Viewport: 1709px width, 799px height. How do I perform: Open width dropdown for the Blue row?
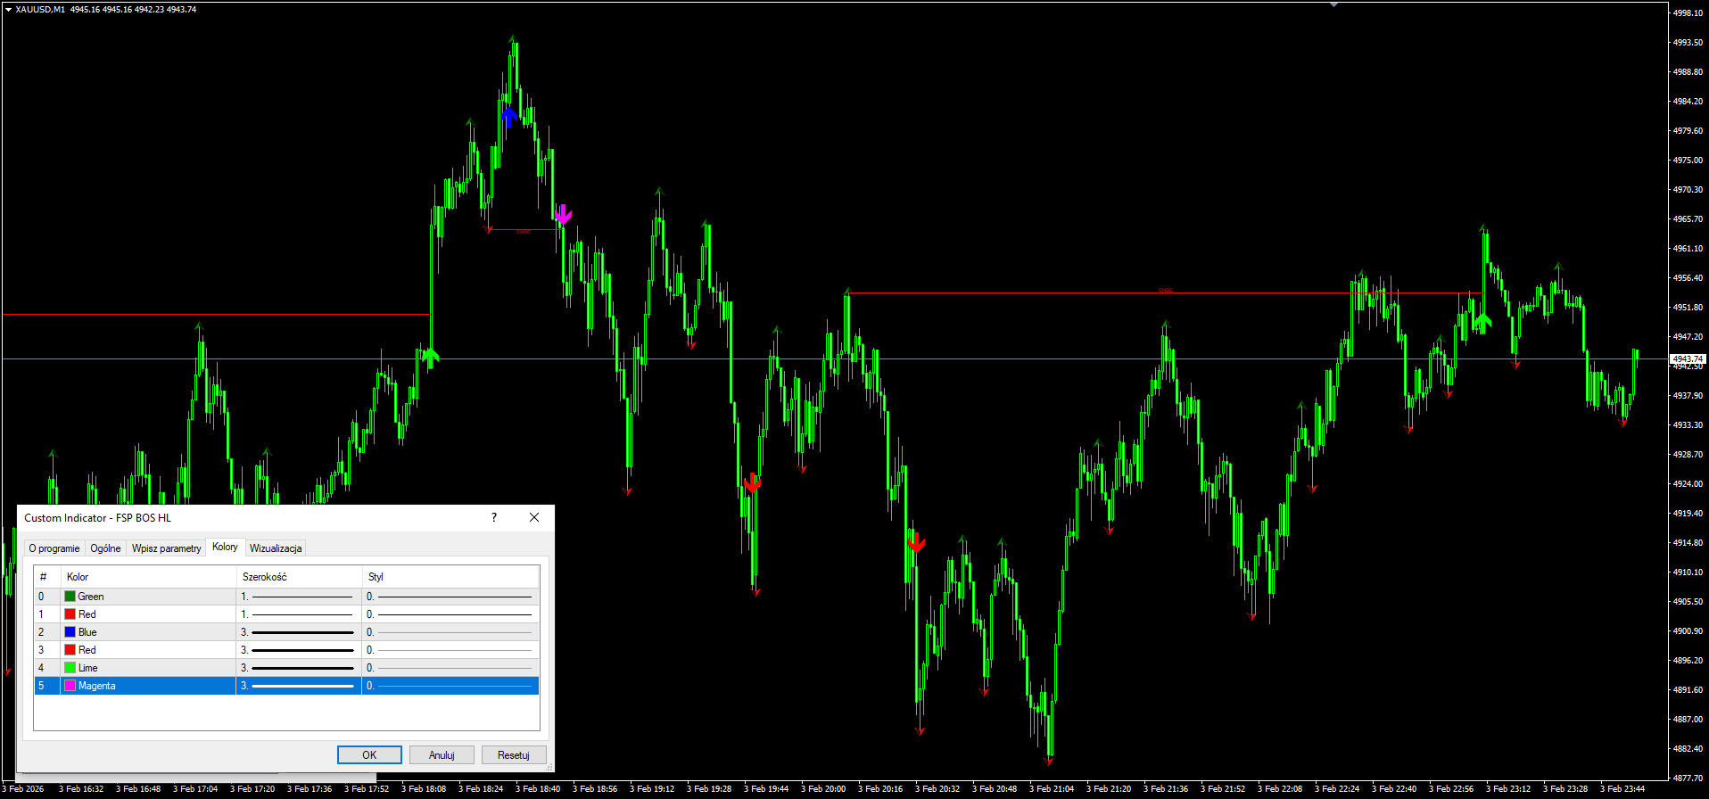[x=298, y=632]
